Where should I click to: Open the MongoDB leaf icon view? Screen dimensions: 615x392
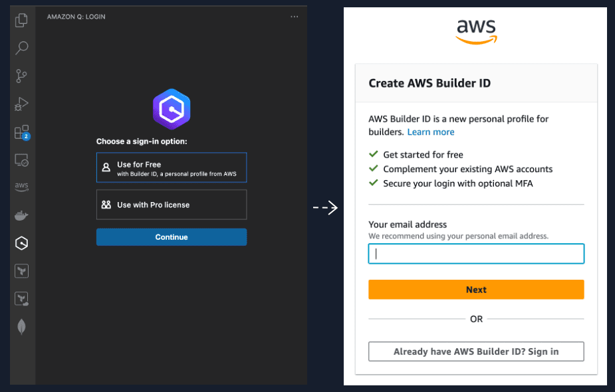22,327
